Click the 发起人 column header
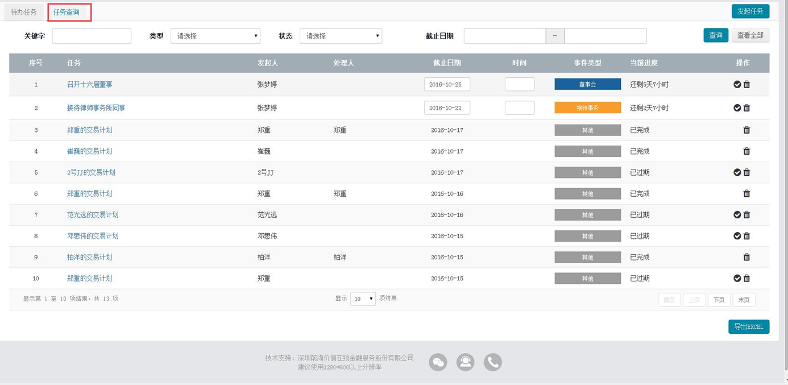The width and height of the screenshot is (788, 385). [267, 63]
